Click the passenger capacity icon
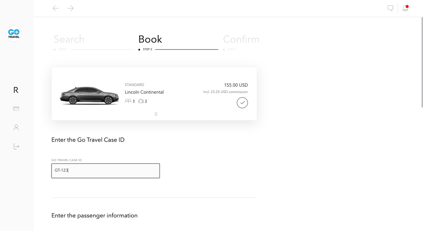 pos(128,101)
